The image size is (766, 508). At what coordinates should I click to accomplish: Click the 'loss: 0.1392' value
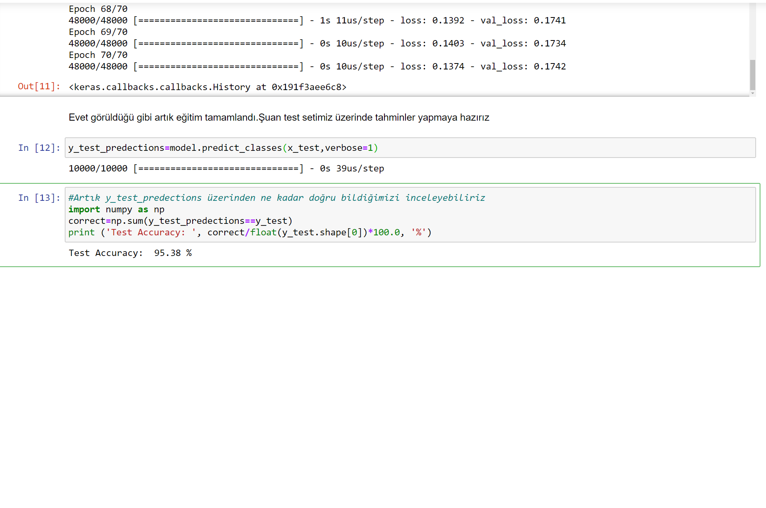point(432,20)
